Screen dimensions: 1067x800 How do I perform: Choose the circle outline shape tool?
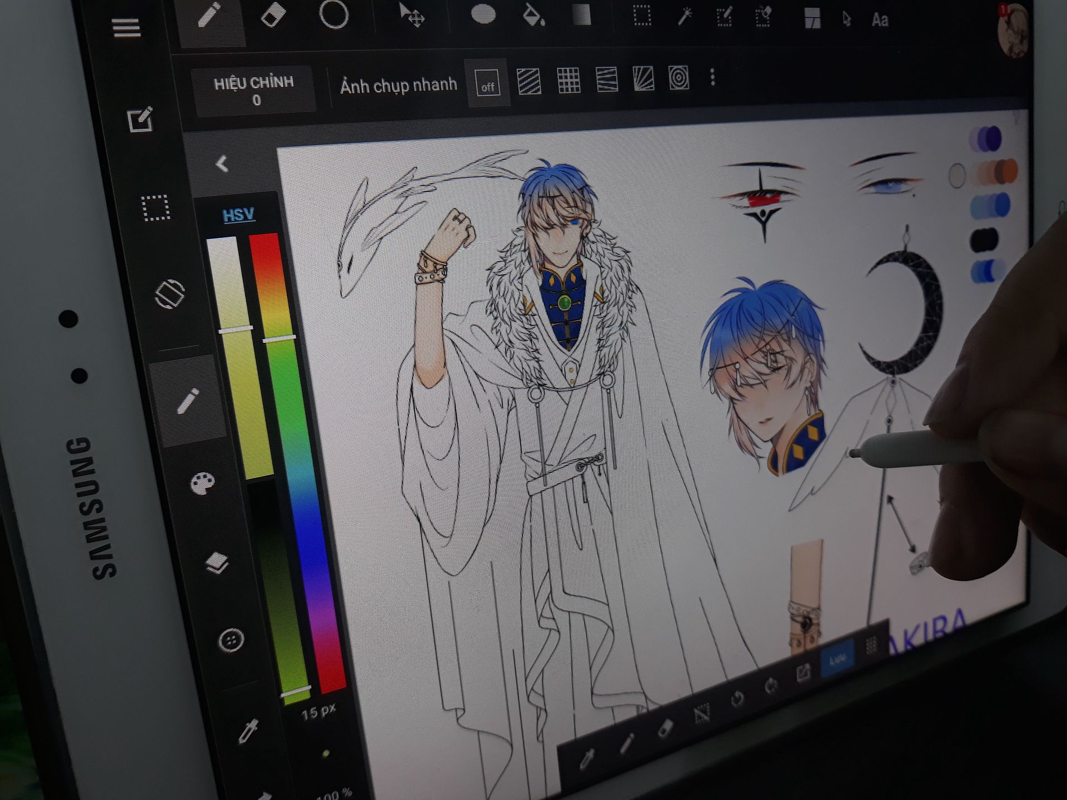click(x=333, y=14)
